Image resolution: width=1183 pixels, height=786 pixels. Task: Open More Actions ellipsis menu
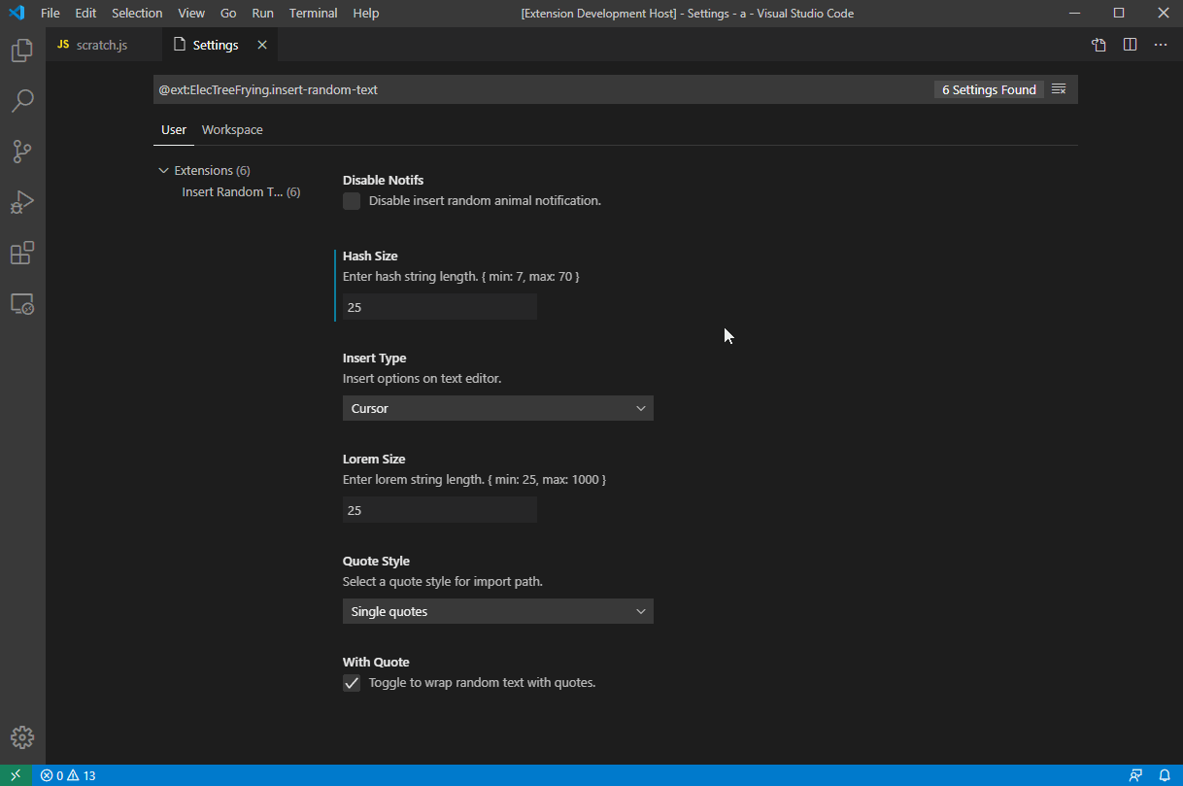tap(1161, 45)
